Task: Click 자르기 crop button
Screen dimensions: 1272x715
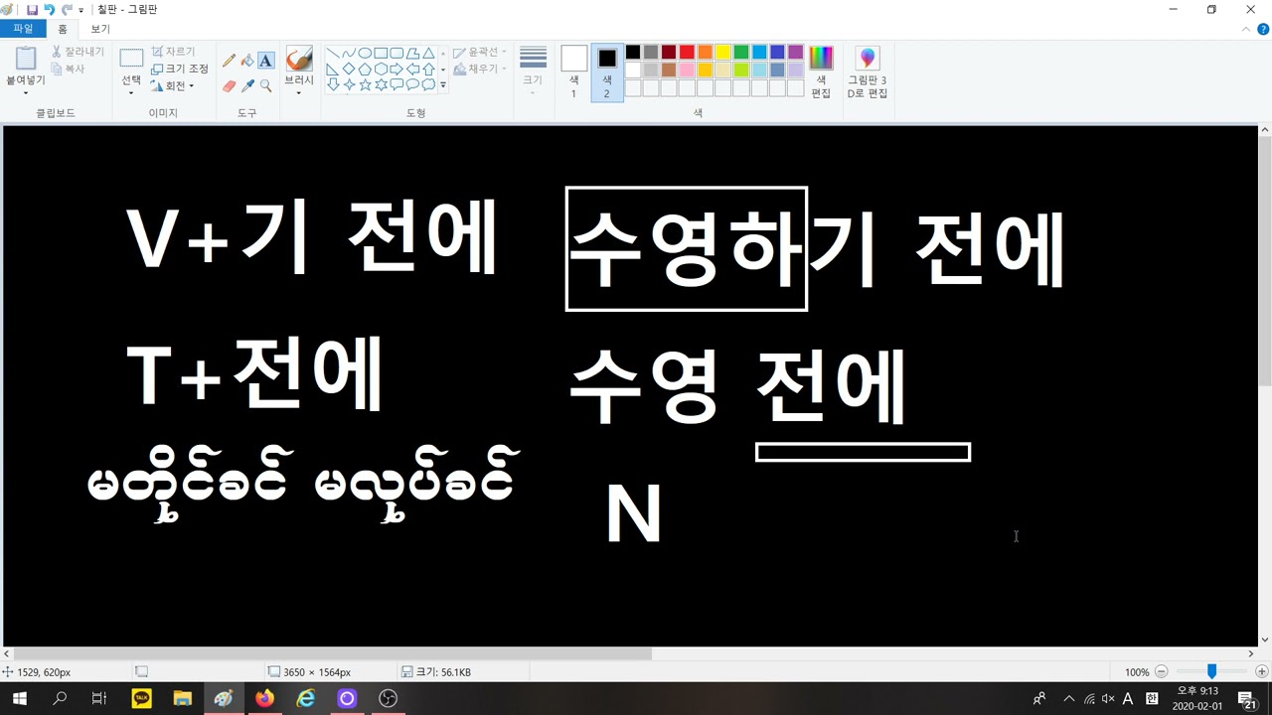Action: tap(173, 52)
